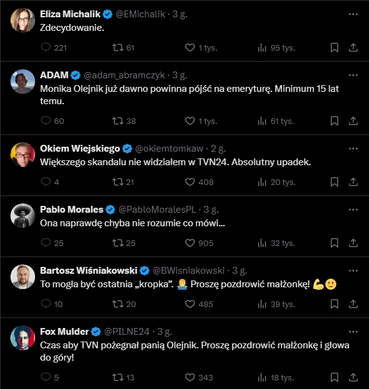Open more options menu on ADAM's tweet
The height and width of the screenshot is (389, 369).
(x=353, y=75)
